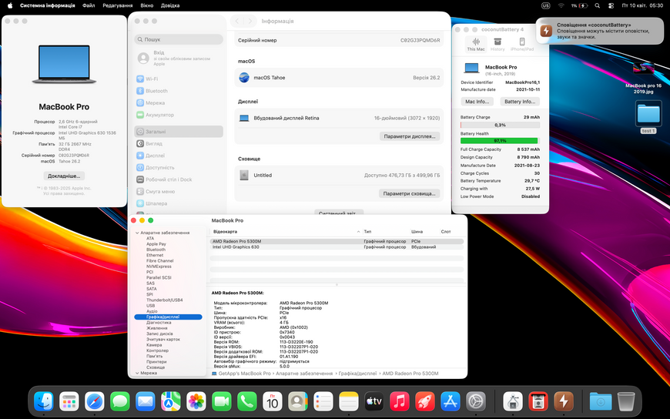Select NVMExpress in System Information tree
670x419 pixels.
159,266
